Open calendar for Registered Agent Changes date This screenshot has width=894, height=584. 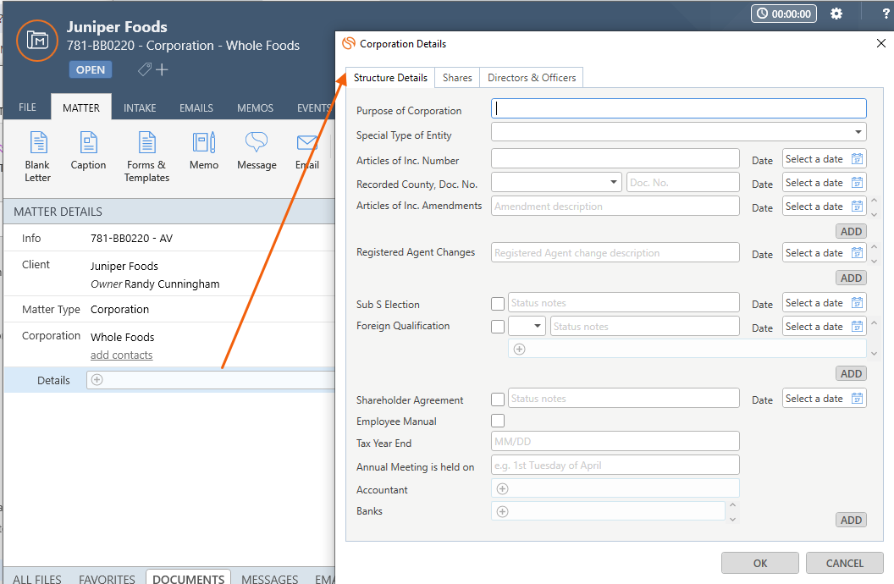pos(857,253)
